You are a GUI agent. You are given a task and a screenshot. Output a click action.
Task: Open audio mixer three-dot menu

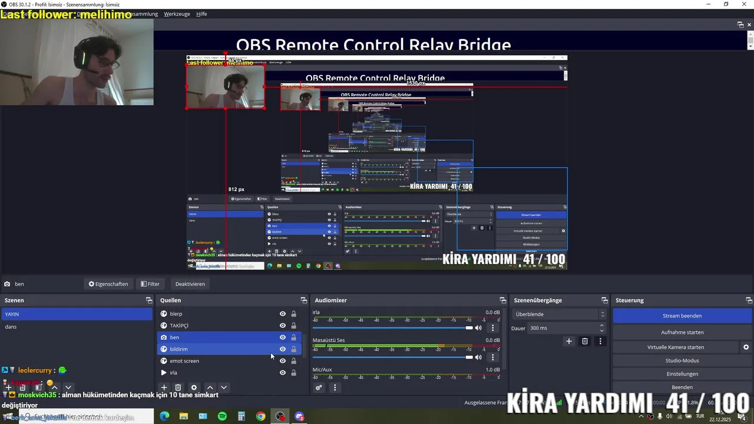pyautogui.click(x=335, y=387)
